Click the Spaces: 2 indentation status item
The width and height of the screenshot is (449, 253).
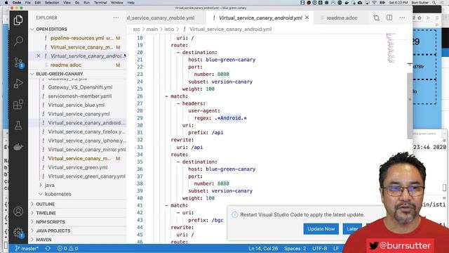(295, 248)
